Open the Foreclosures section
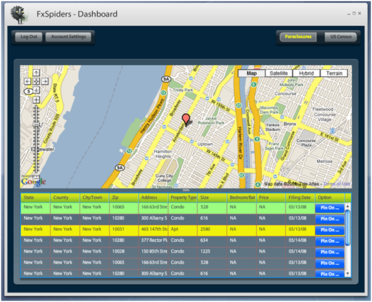372x302 pixels. click(298, 36)
